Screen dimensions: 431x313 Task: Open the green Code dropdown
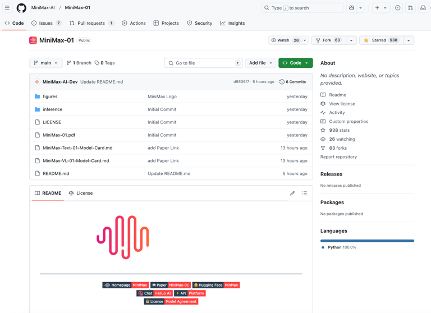click(x=295, y=63)
